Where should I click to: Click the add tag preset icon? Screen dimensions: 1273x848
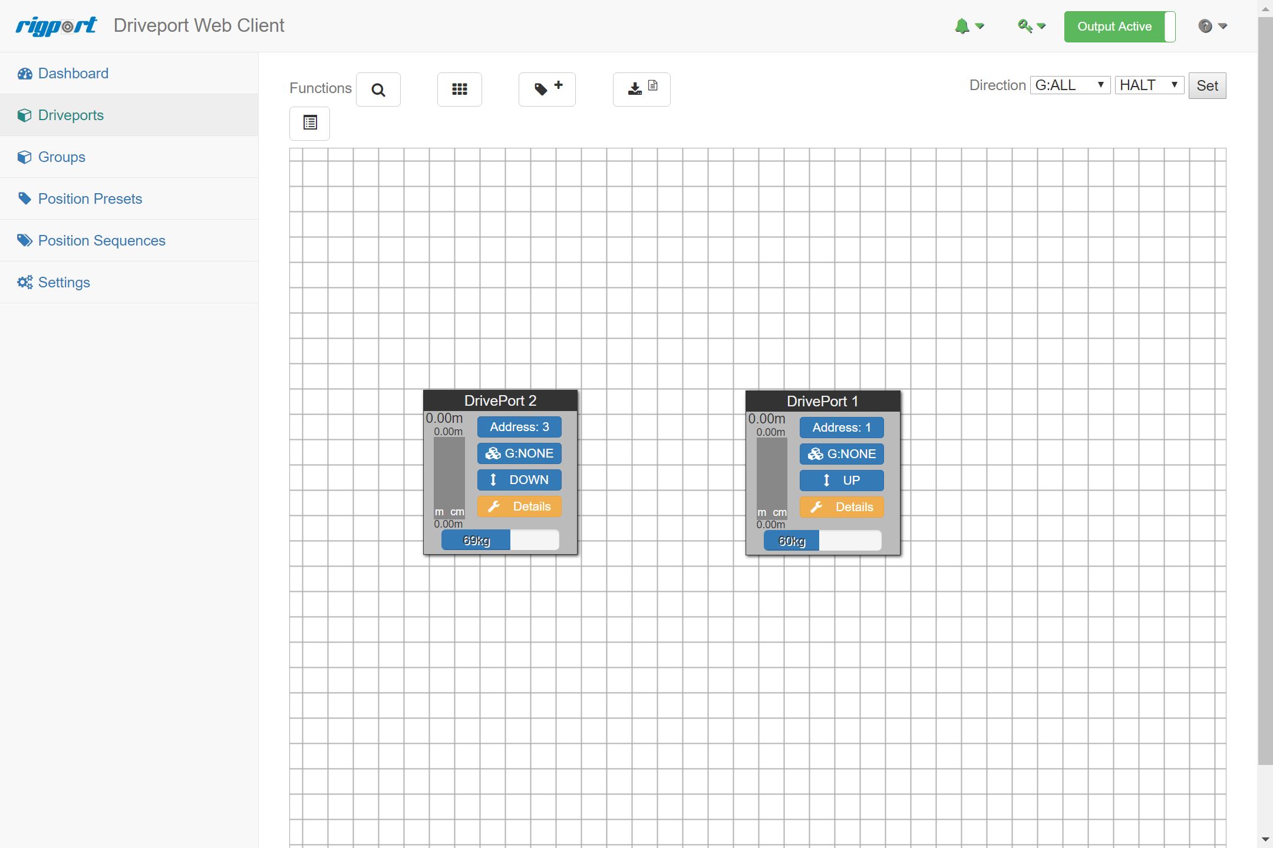coord(547,90)
